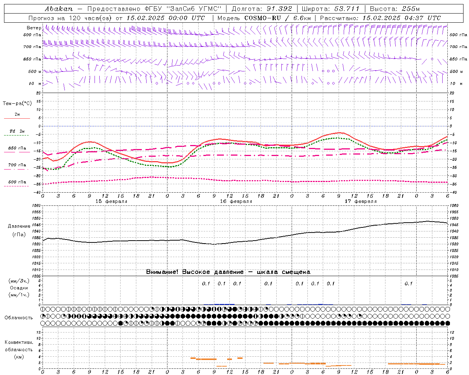Select the 'Широта: 53.711' latitude value

click(x=330, y=9)
